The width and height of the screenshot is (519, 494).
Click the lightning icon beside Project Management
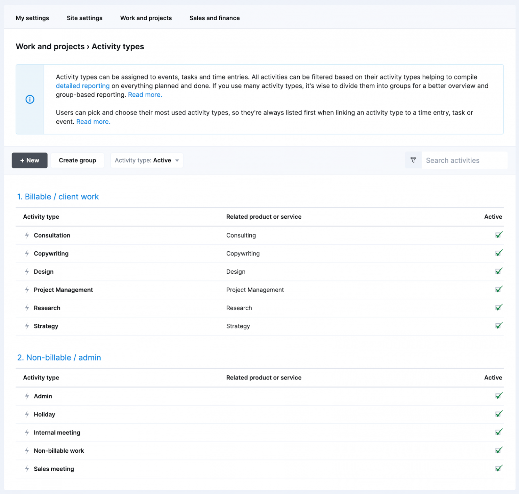[x=27, y=290]
